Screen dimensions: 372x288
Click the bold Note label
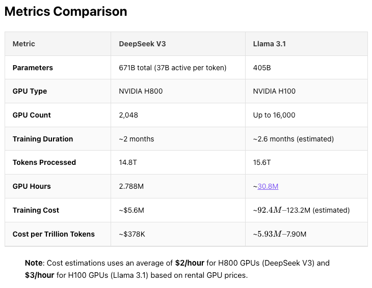pos(34,263)
